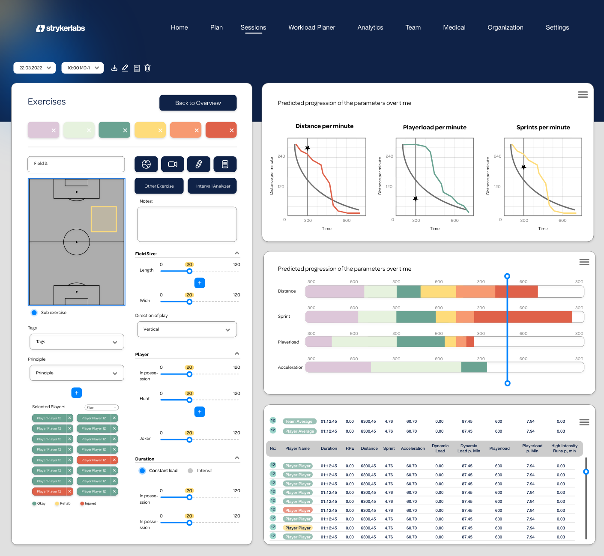Open hamburger menu of player table panel

pyautogui.click(x=584, y=422)
